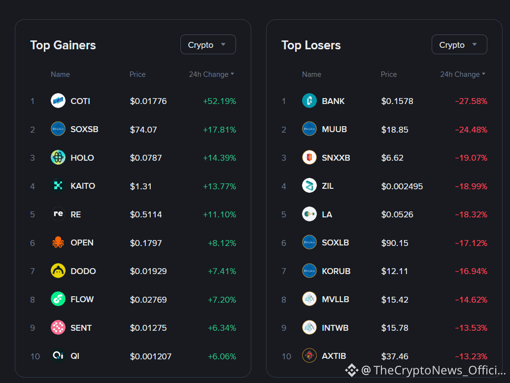The width and height of the screenshot is (510, 383).
Task: Select the INTWB token name
Action: (335, 328)
